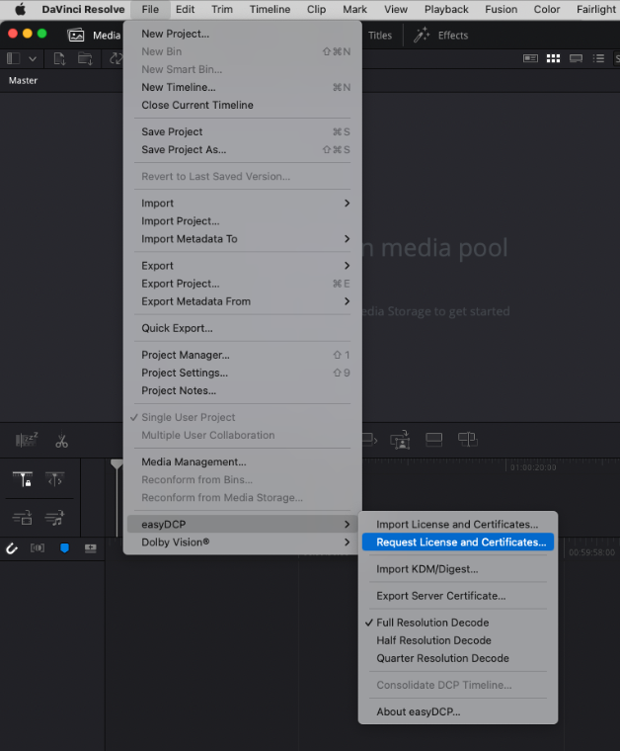Switch to list view icon
This screenshot has width=620, height=751.
click(x=598, y=58)
